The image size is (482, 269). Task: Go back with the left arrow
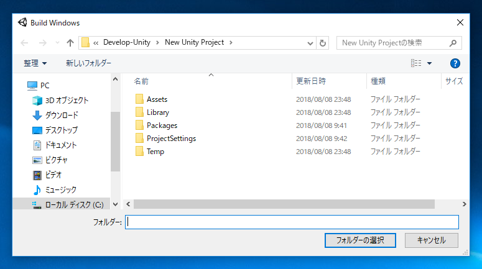tap(24, 43)
